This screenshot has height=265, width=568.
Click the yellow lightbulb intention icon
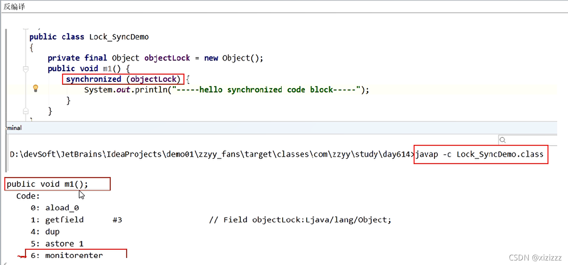coord(35,88)
